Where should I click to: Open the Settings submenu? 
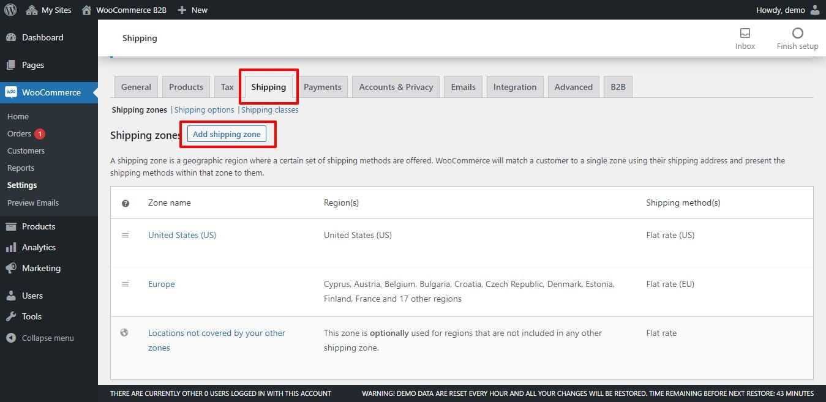coord(22,185)
